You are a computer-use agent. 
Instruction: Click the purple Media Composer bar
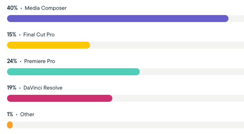[x=118, y=19]
